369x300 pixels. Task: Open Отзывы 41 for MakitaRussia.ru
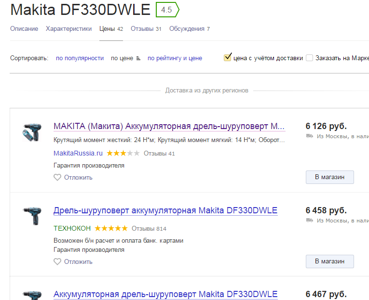coord(159,154)
